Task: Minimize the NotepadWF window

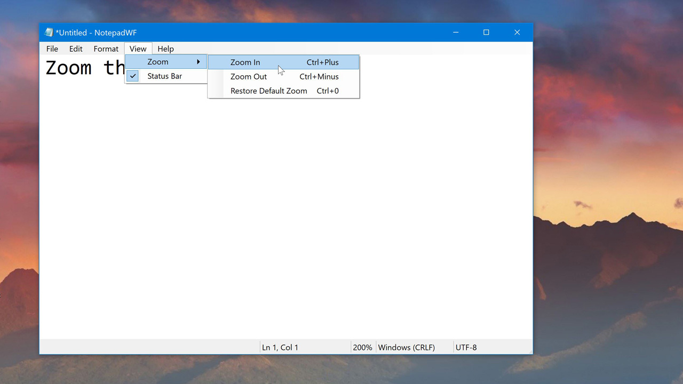Action: tap(456, 33)
